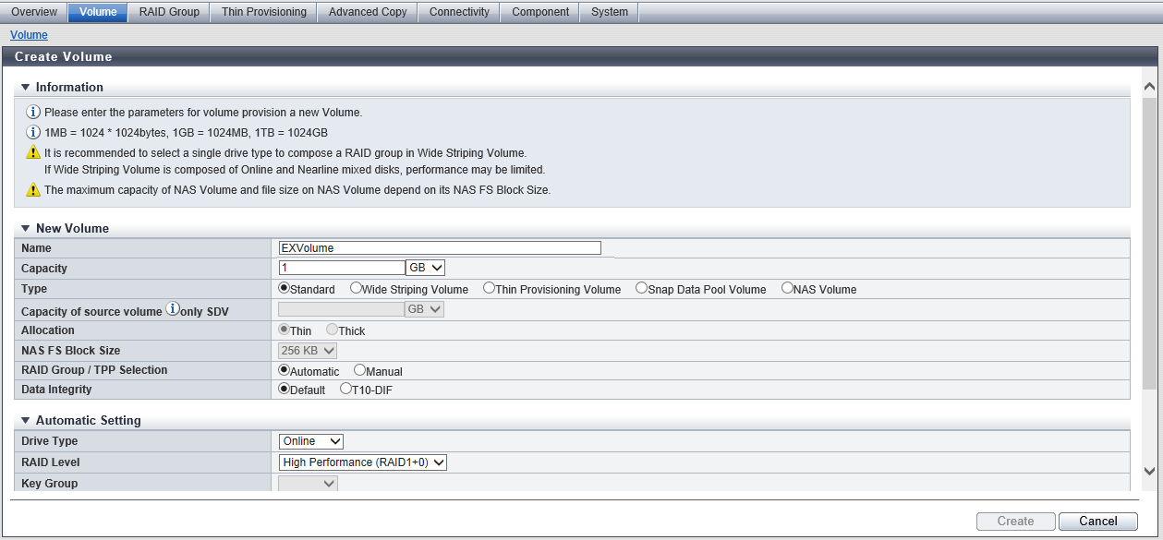Click the info icon beside 'Please enter the parameters'
The width and height of the screenshot is (1163, 540).
33,112
